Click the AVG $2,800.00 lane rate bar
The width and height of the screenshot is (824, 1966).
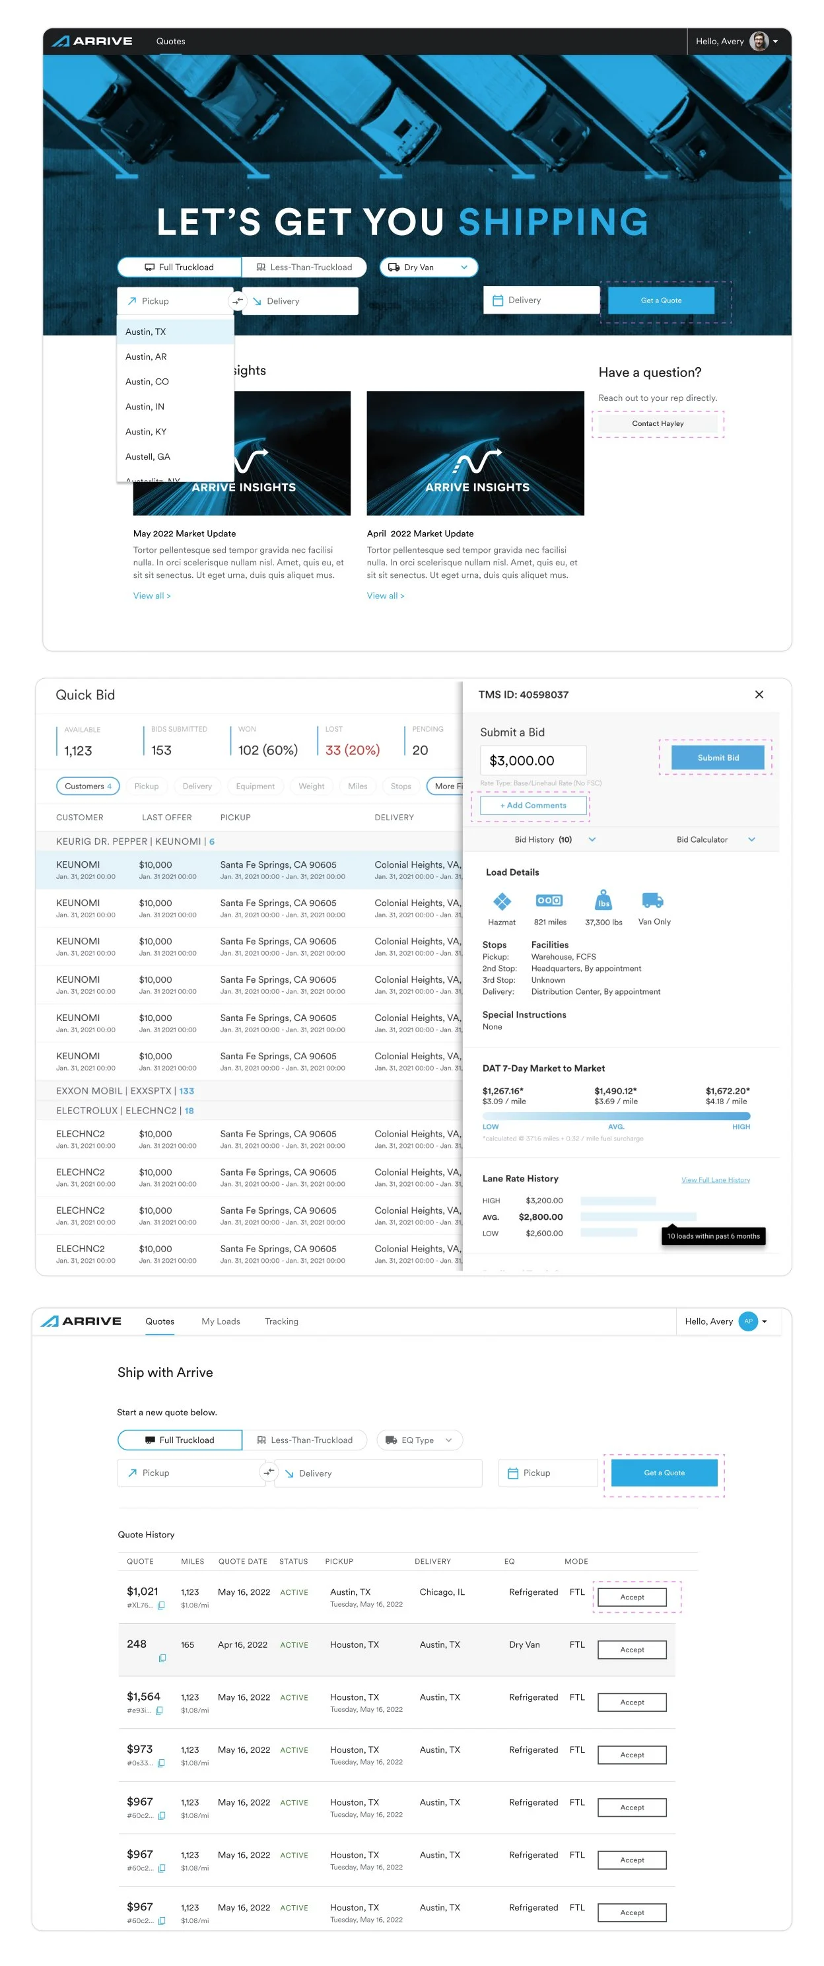(638, 1216)
